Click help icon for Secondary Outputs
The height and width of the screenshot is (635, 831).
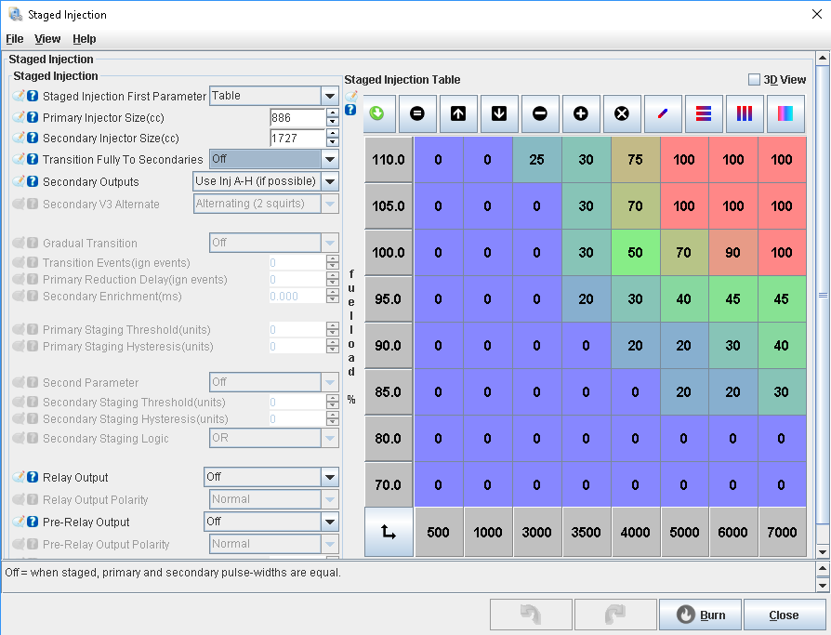33,181
